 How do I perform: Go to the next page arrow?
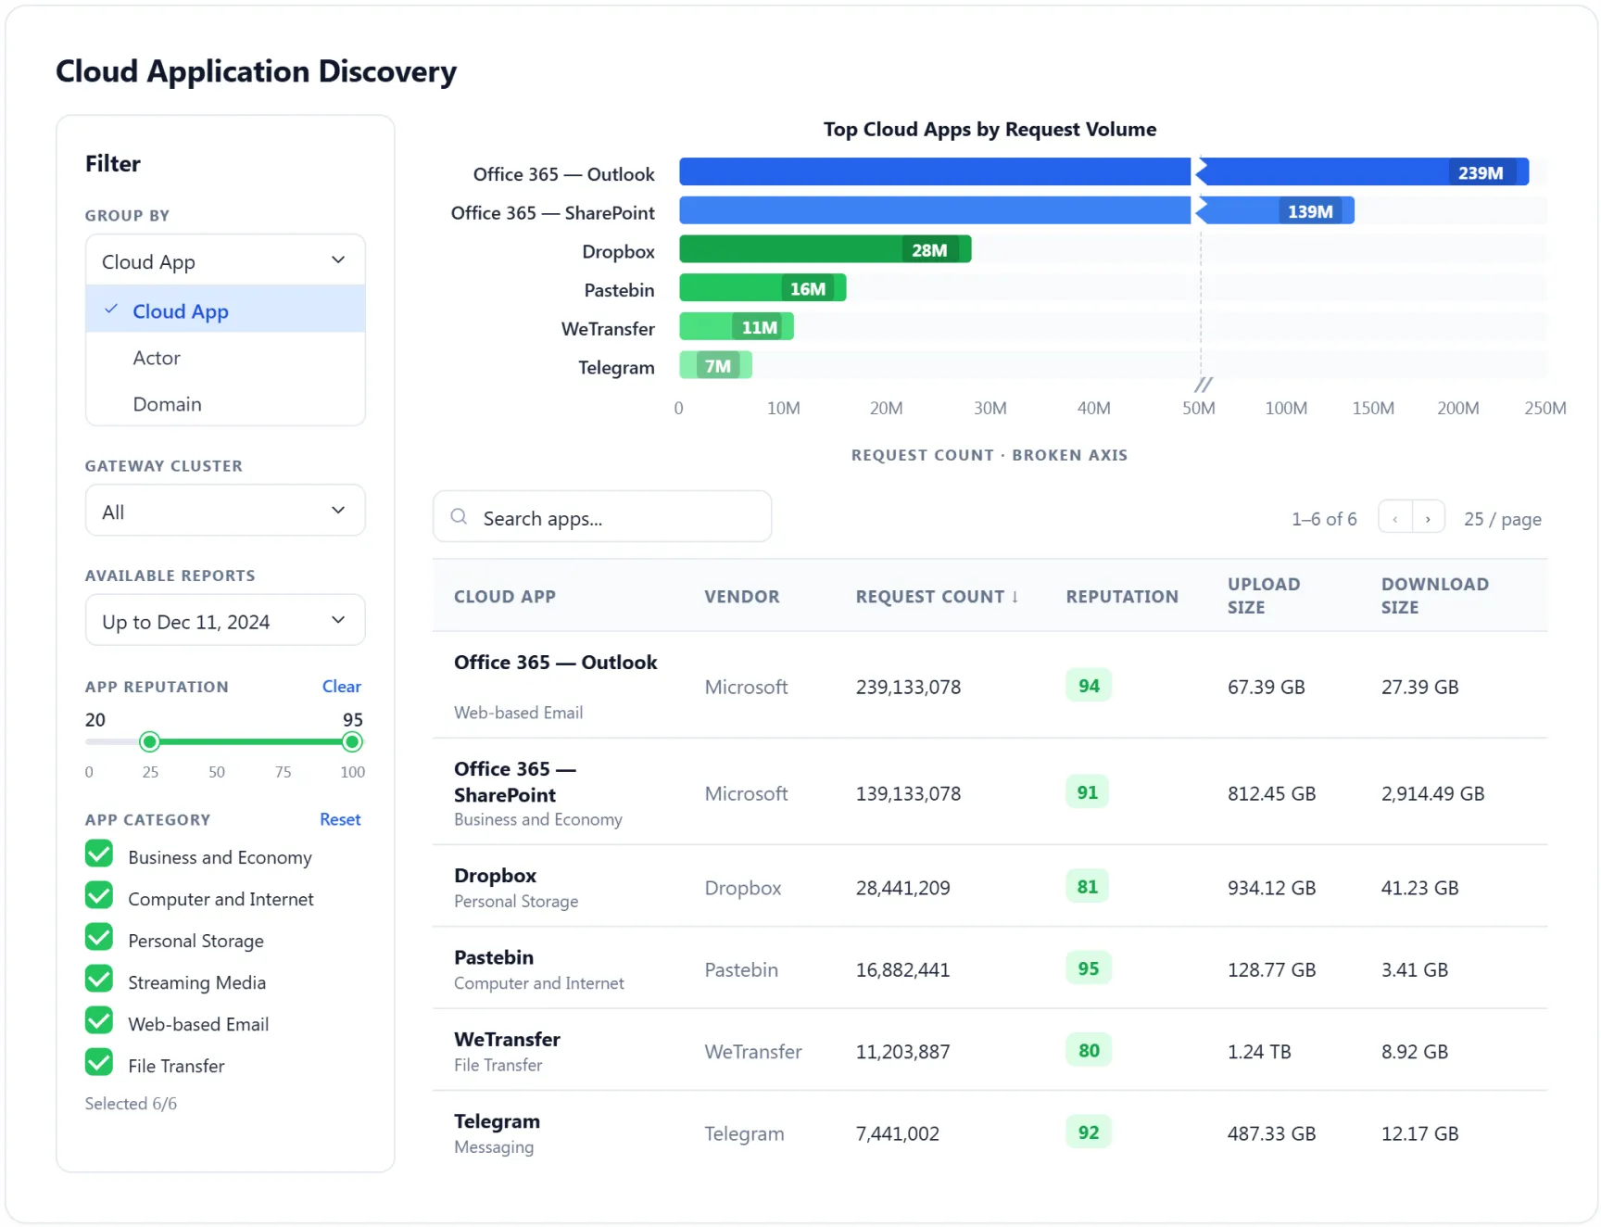1429,518
